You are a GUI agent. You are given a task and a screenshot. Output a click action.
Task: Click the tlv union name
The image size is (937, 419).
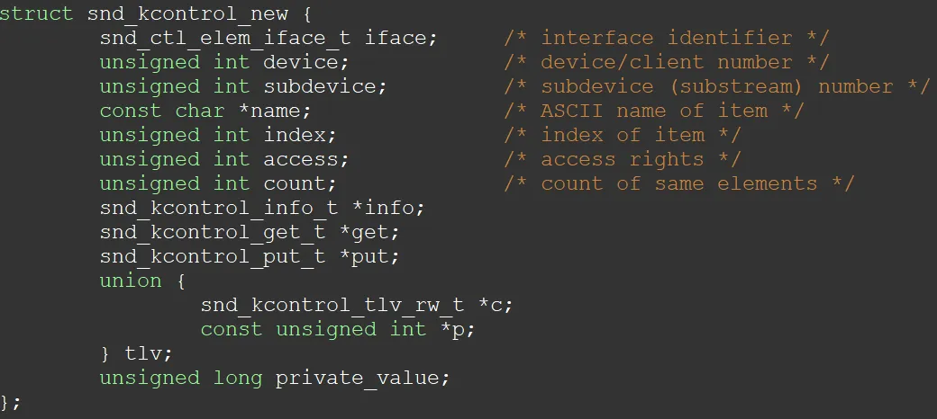143,353
